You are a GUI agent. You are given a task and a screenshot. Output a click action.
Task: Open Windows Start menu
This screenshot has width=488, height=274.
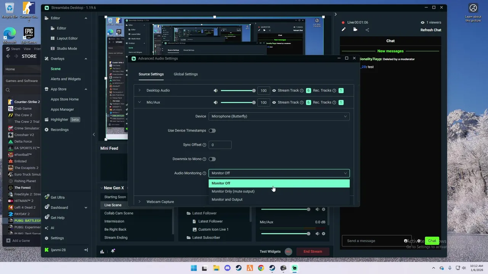click(194, 268)
